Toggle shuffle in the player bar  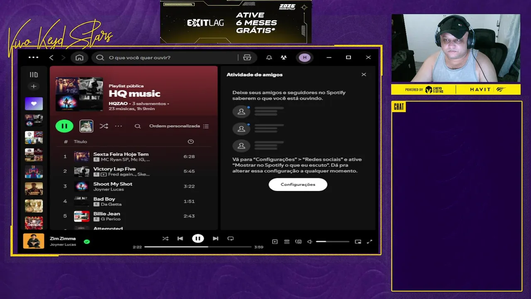pos(166,238)
